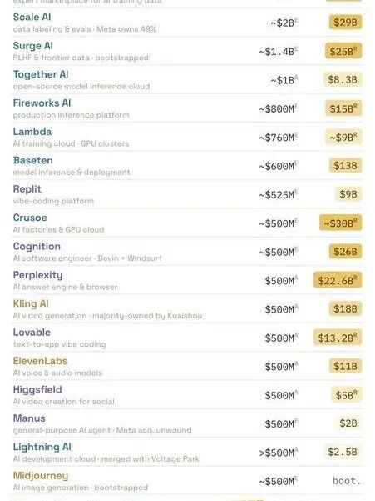Select the Higgsfield company name
Viewport: 375px width, 501px height.
[37, 390]
